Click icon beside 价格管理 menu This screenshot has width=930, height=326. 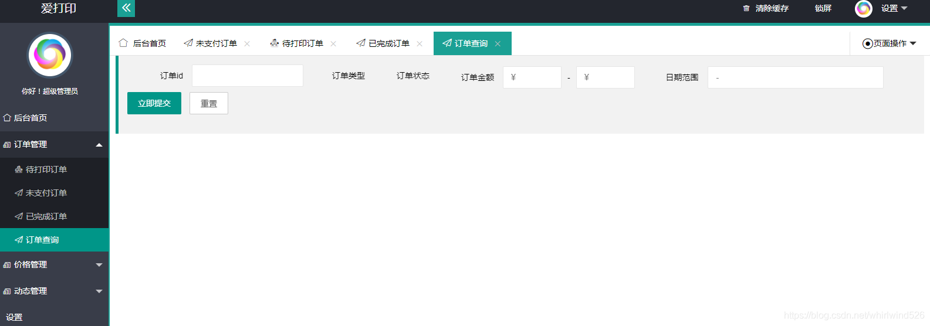[x=7, y=265]
